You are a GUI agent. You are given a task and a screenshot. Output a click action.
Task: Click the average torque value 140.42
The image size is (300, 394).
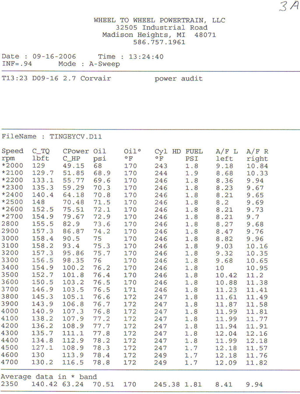coord(42,384)
